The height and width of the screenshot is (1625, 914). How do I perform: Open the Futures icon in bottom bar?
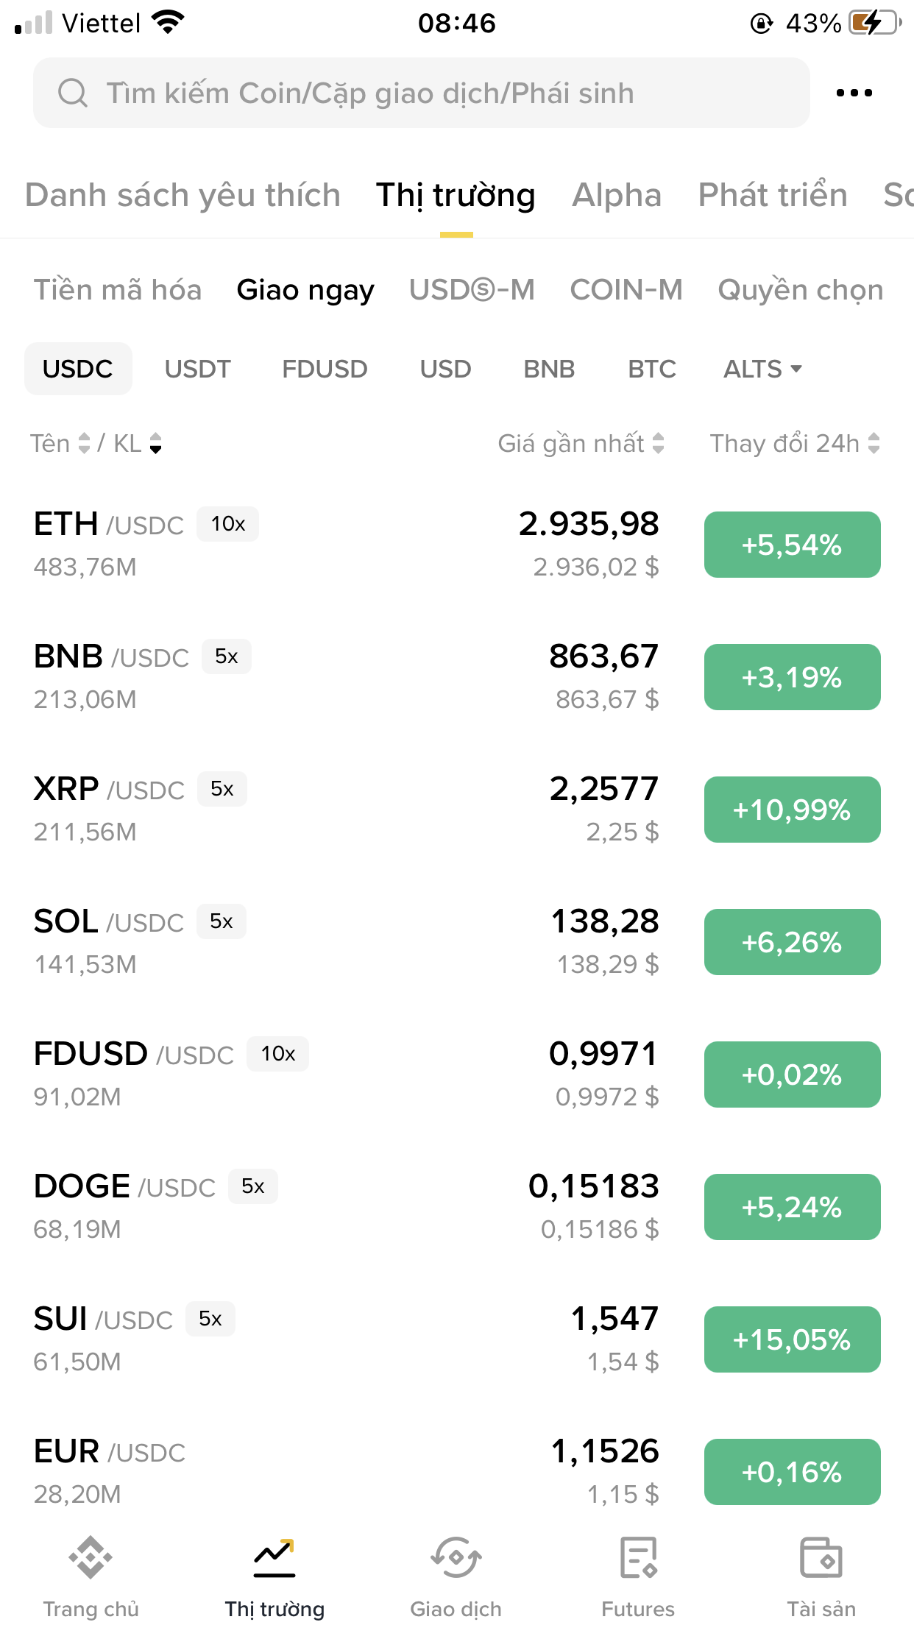[638, 1557]
